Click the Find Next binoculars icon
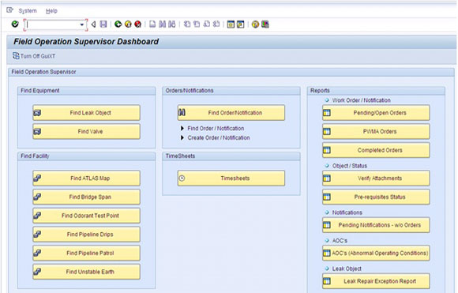Image resolution: width=458 pixels, height=293 pixels. pyautogui.click(x=172, y=24)
